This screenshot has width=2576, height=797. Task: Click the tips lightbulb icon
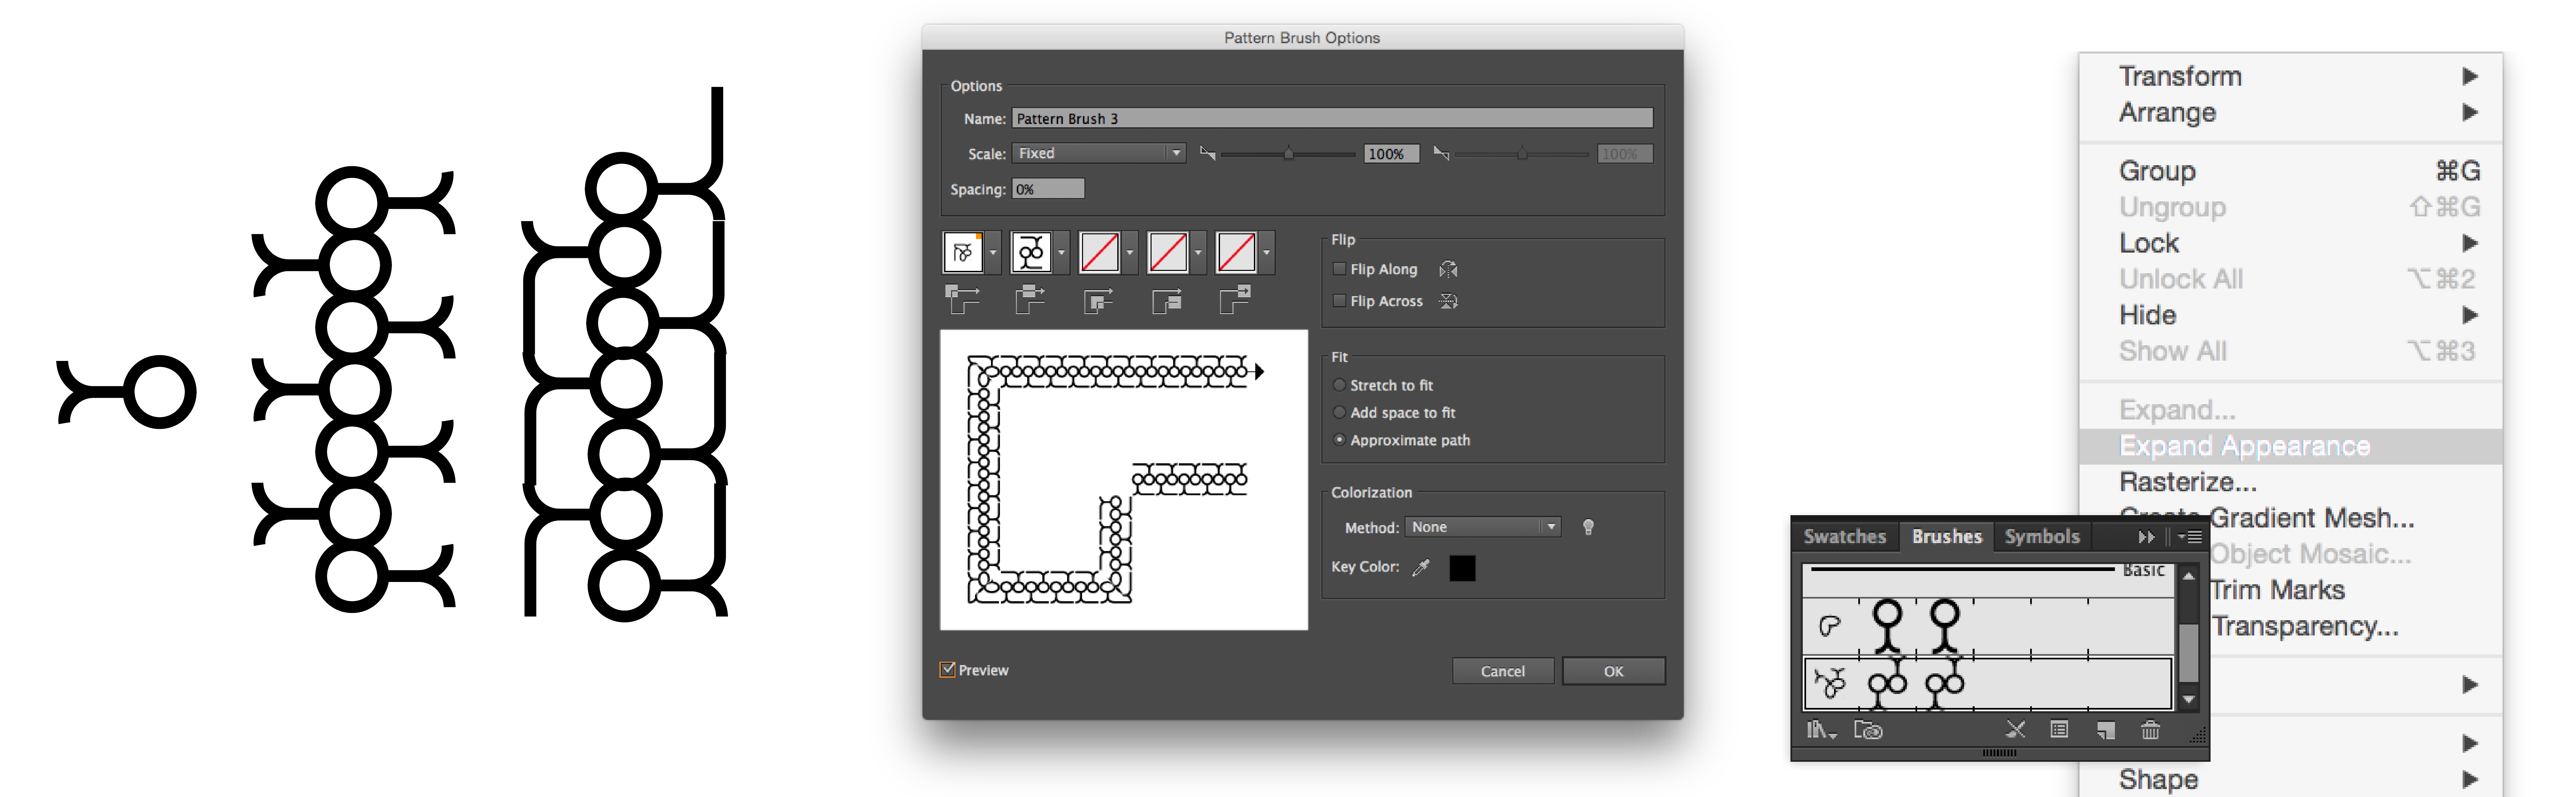pos(1588,527)
